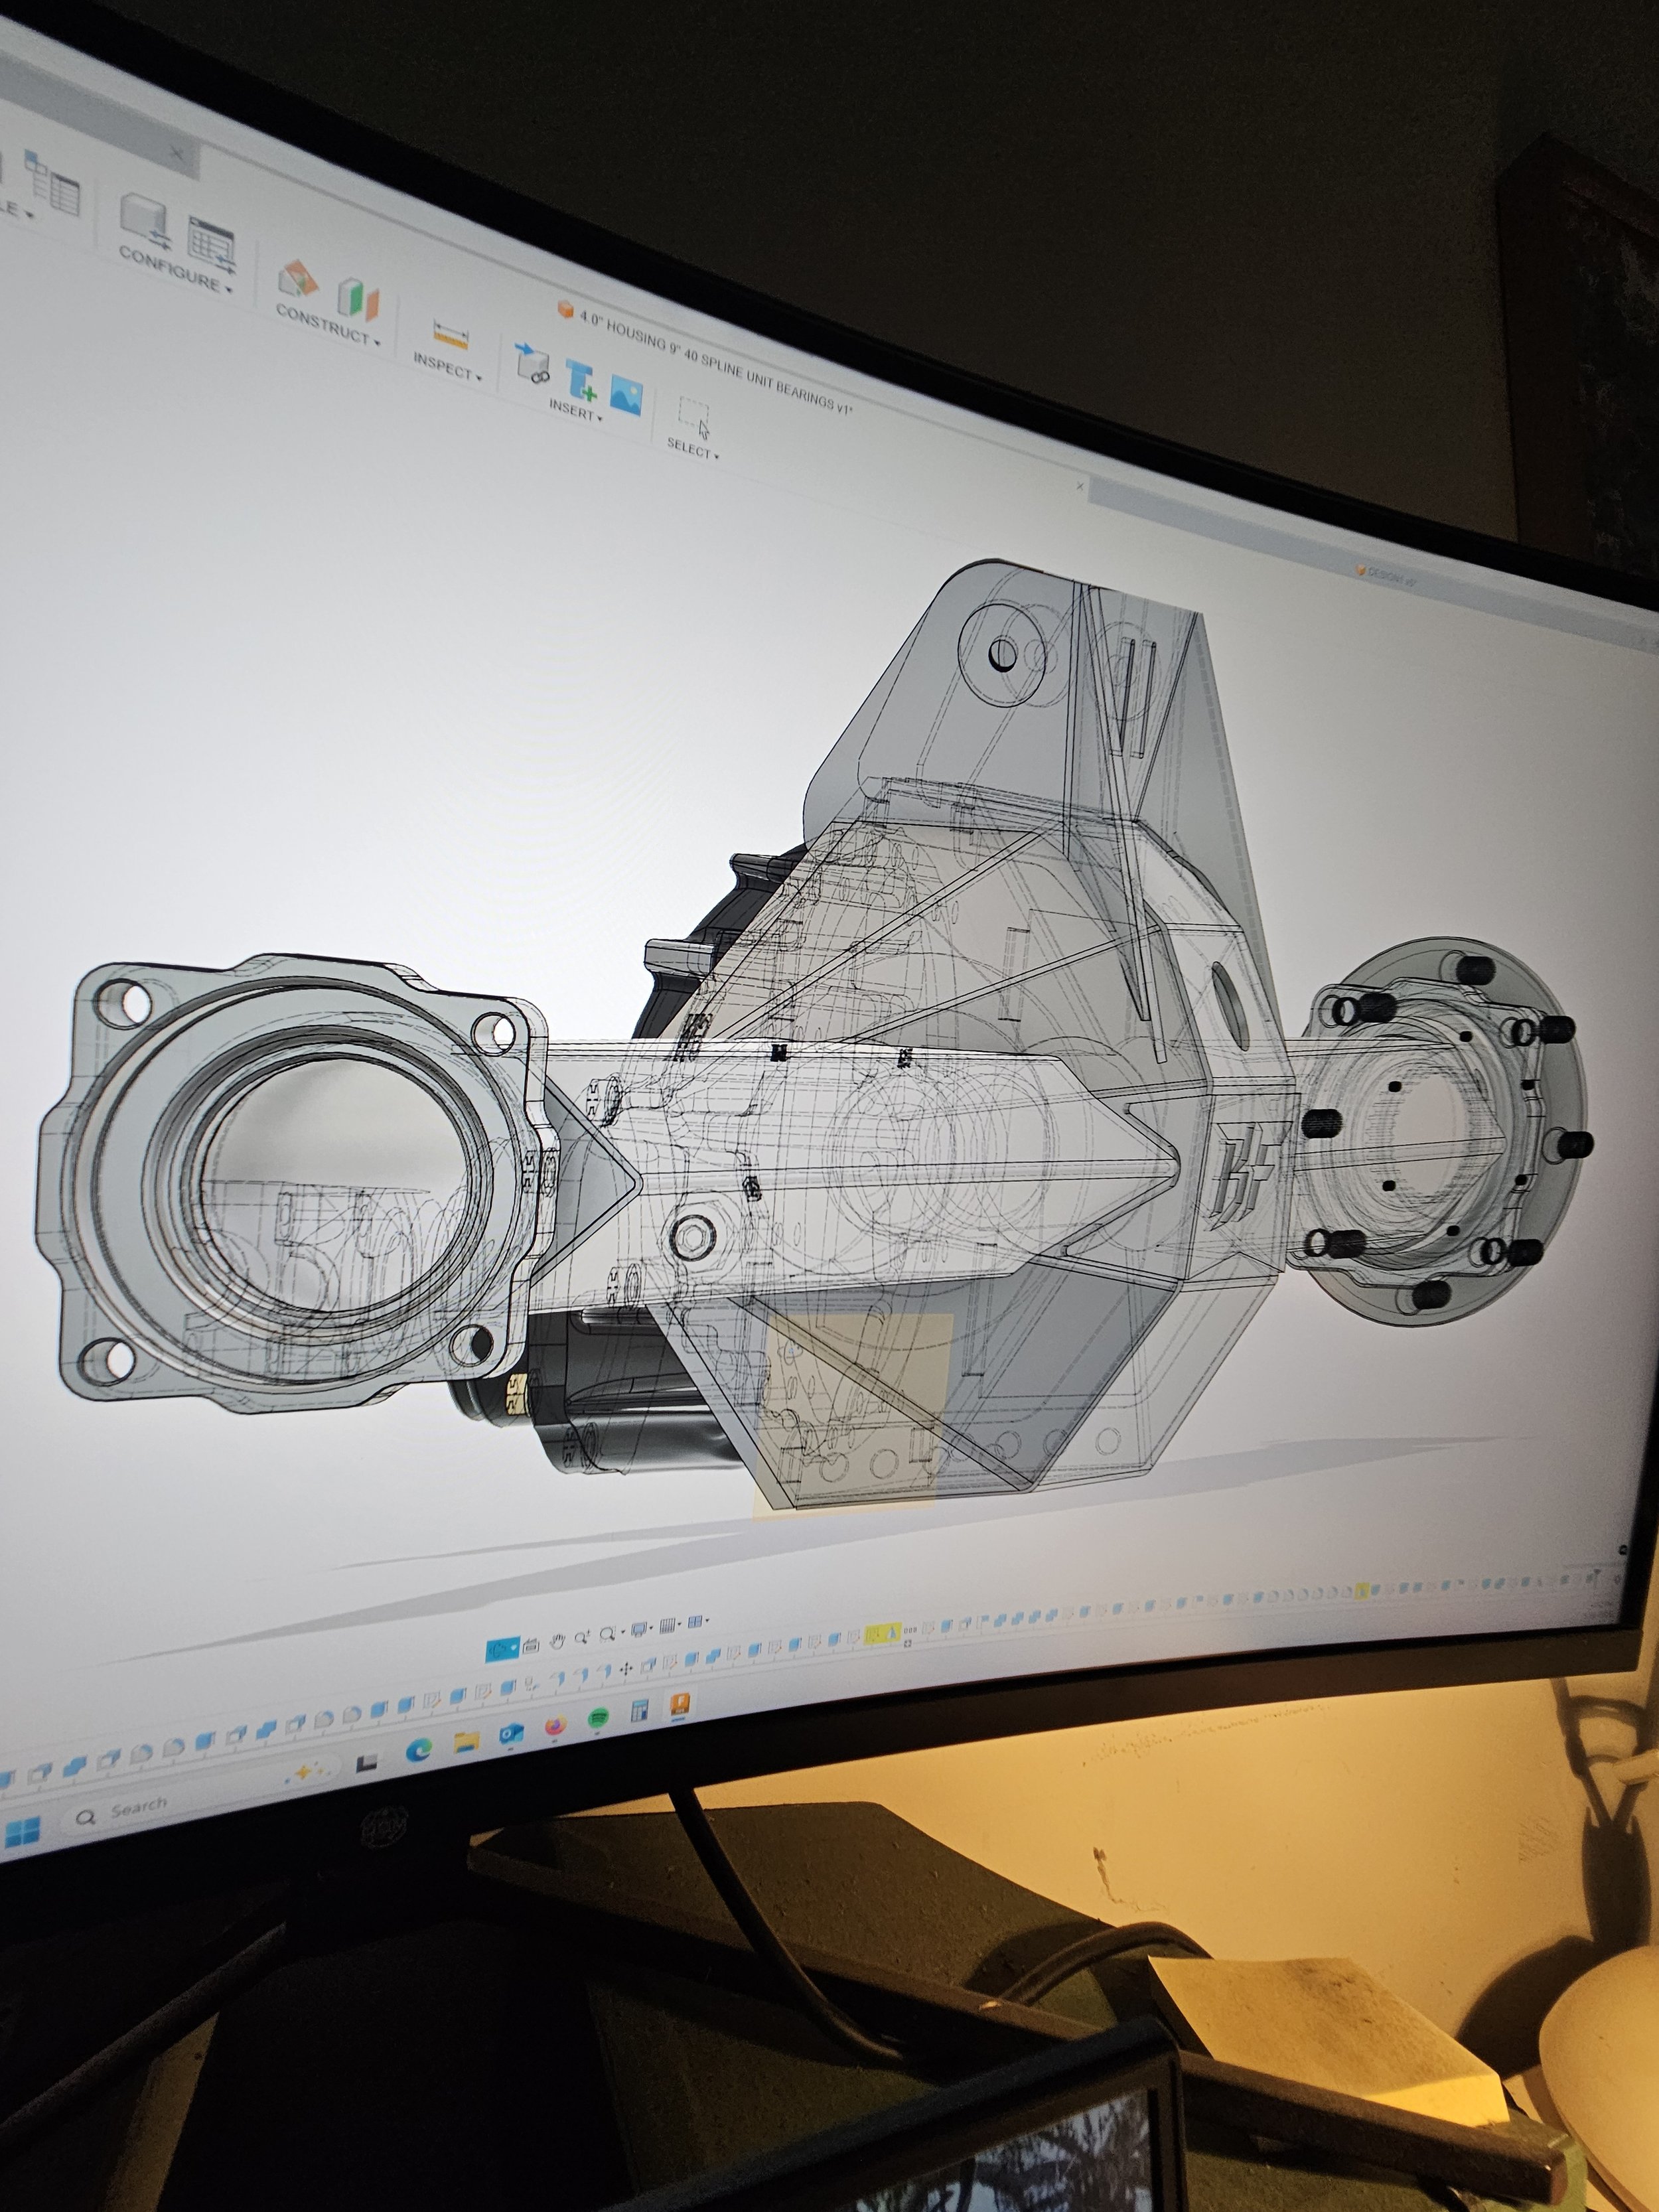
Task: Select the Pan hand tool in navigation bar
Action: pos(557,1642)
